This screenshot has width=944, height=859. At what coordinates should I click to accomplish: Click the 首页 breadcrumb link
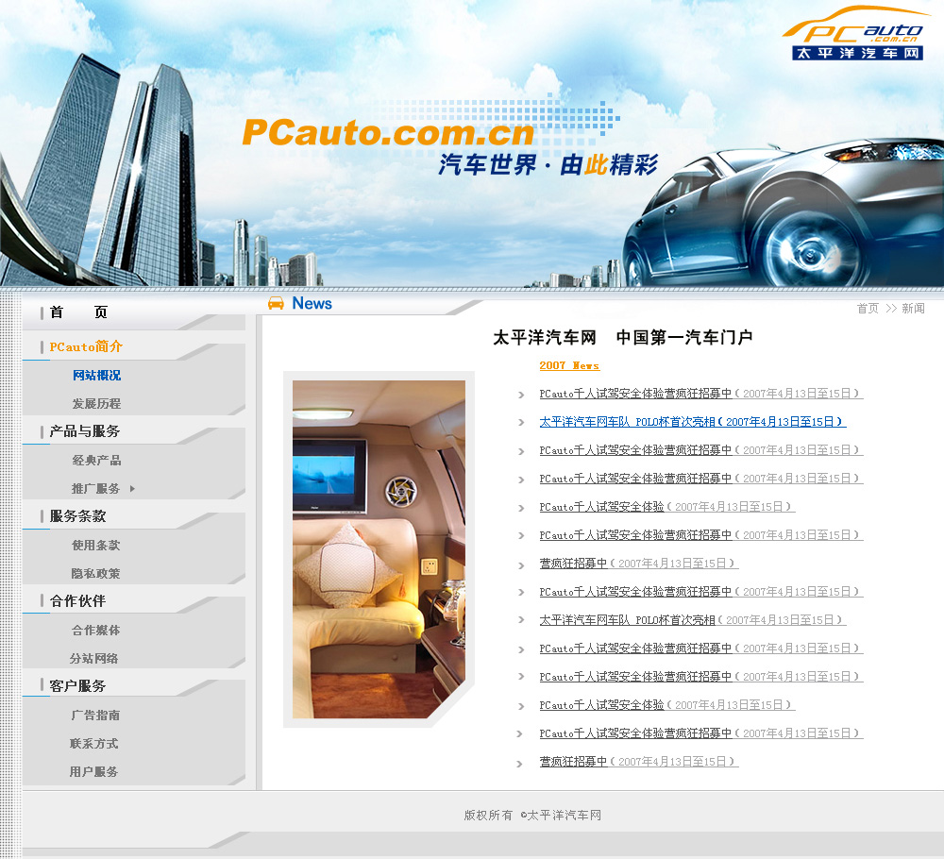tap(868, 309)
